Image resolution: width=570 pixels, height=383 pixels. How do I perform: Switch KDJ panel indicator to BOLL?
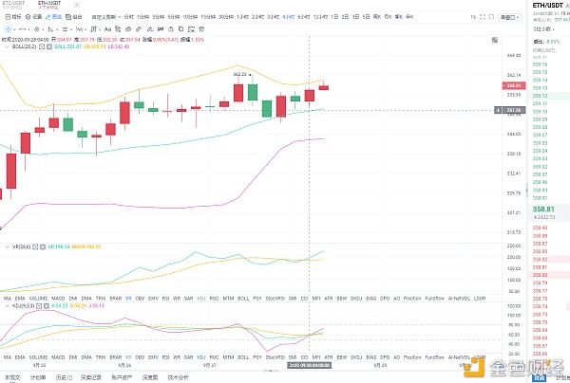point(243,357)
